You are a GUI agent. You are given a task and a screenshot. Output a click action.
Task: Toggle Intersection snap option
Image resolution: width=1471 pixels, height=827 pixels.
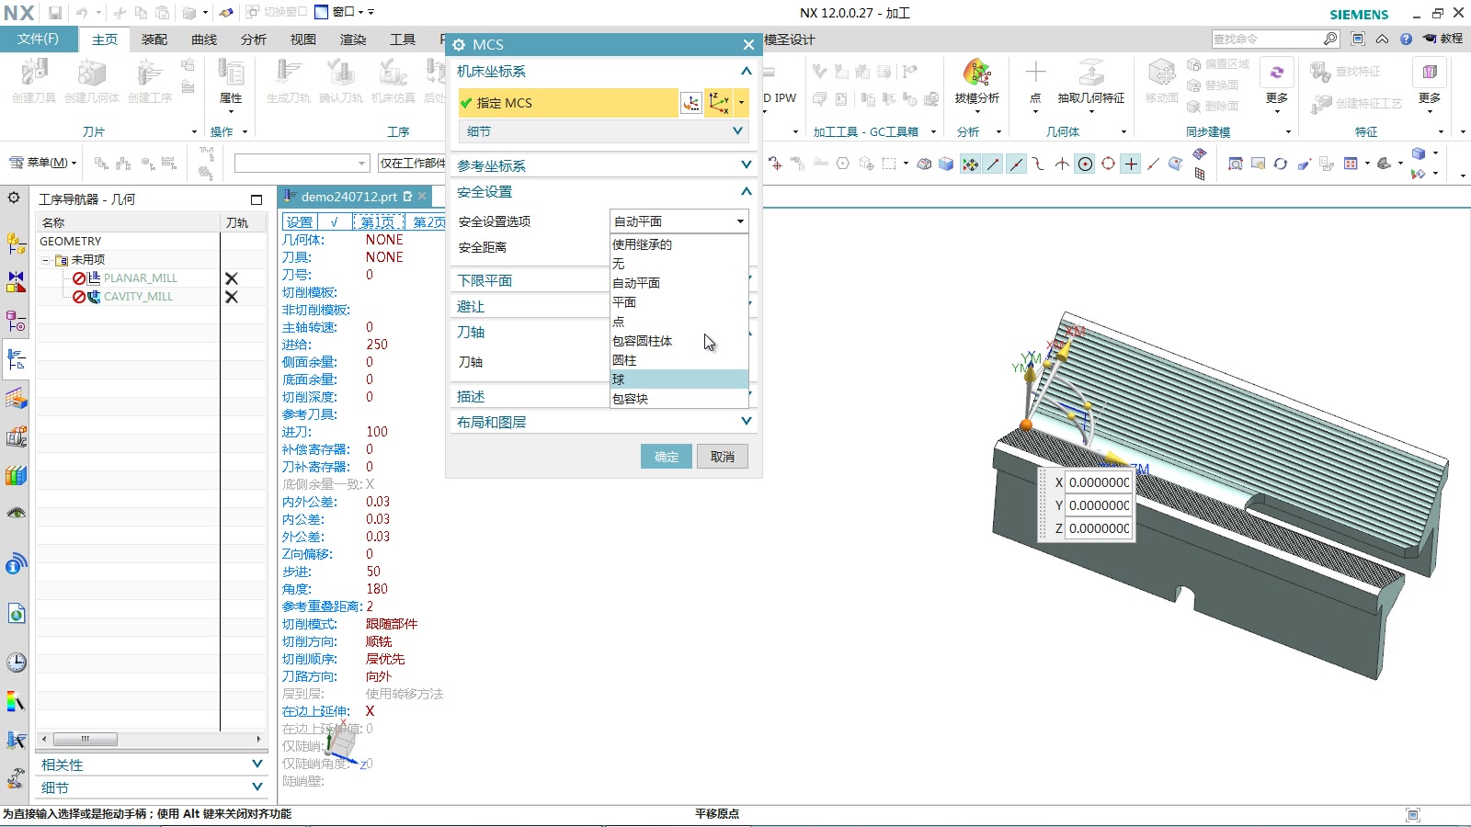[1062, 164]
